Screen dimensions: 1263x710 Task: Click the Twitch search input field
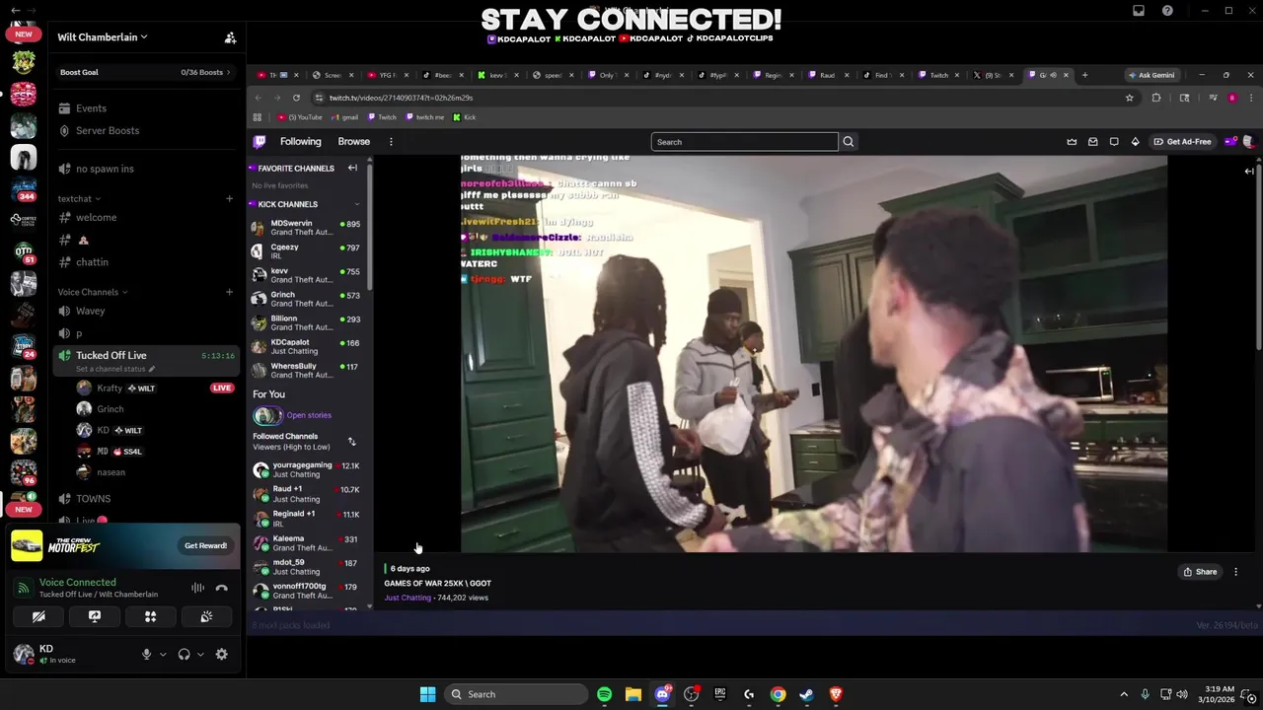coord(744,142)
